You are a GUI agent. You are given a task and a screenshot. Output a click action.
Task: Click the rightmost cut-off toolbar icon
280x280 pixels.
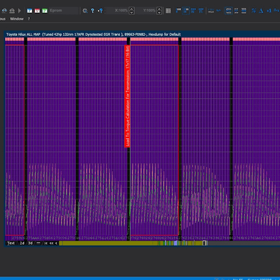pos(277,11)
